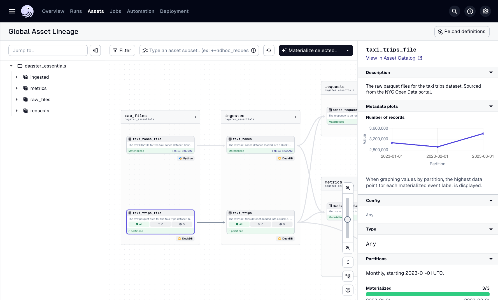Click the refresh assets icon beside the subset input
The image size is (498, 300).
(269, 50)
